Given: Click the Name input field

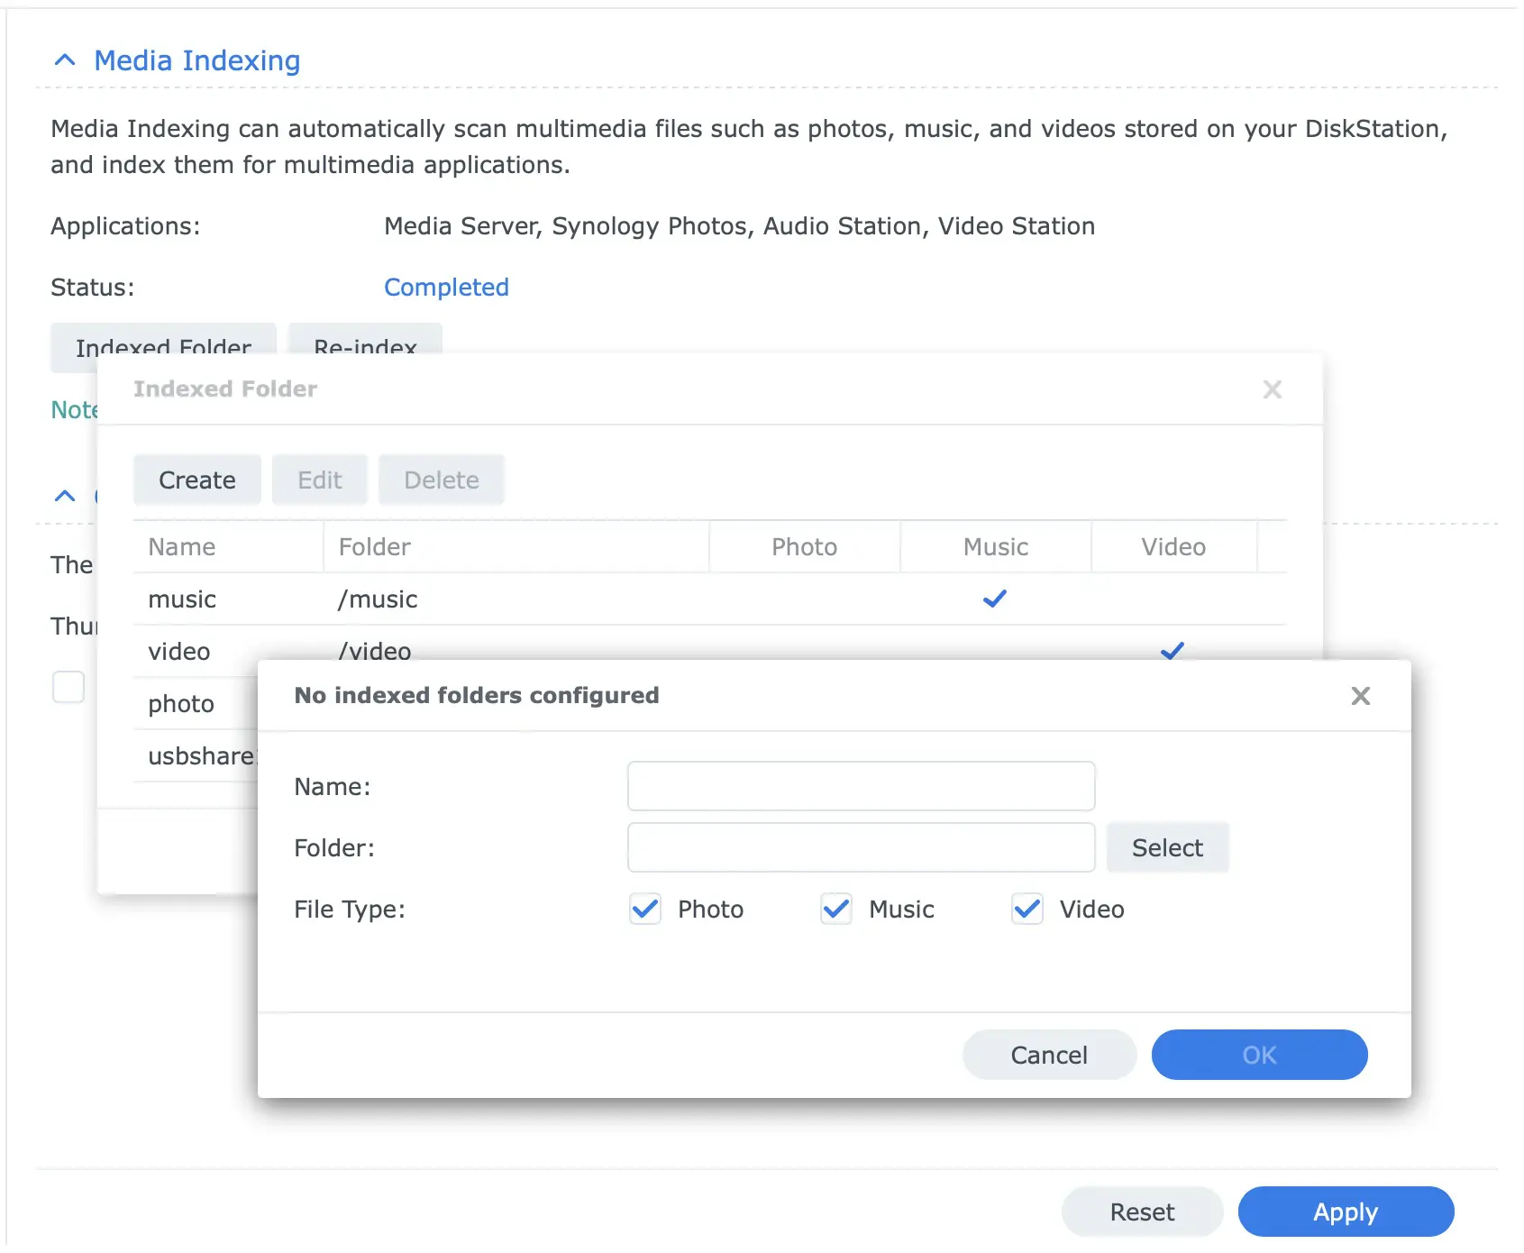Looking at the screenshot, I should click(x=861, y=787).
